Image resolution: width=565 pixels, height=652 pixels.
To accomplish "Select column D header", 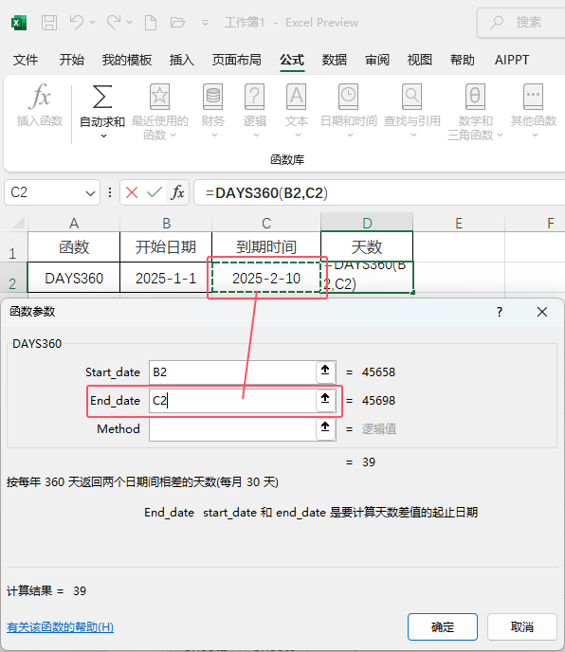I will point(367,224).
